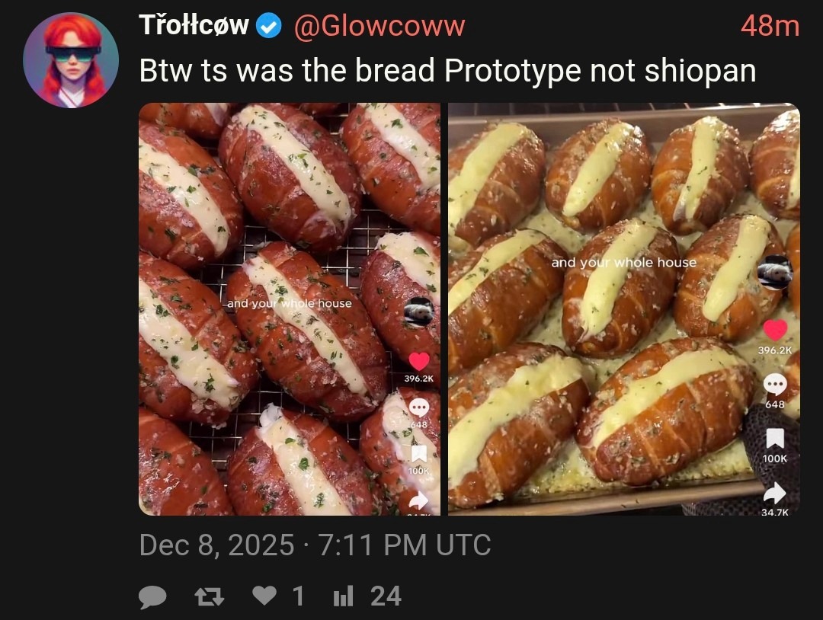Click creator avatar in right image
Viewport: 823px width, 620px height.
pos(775,272)
